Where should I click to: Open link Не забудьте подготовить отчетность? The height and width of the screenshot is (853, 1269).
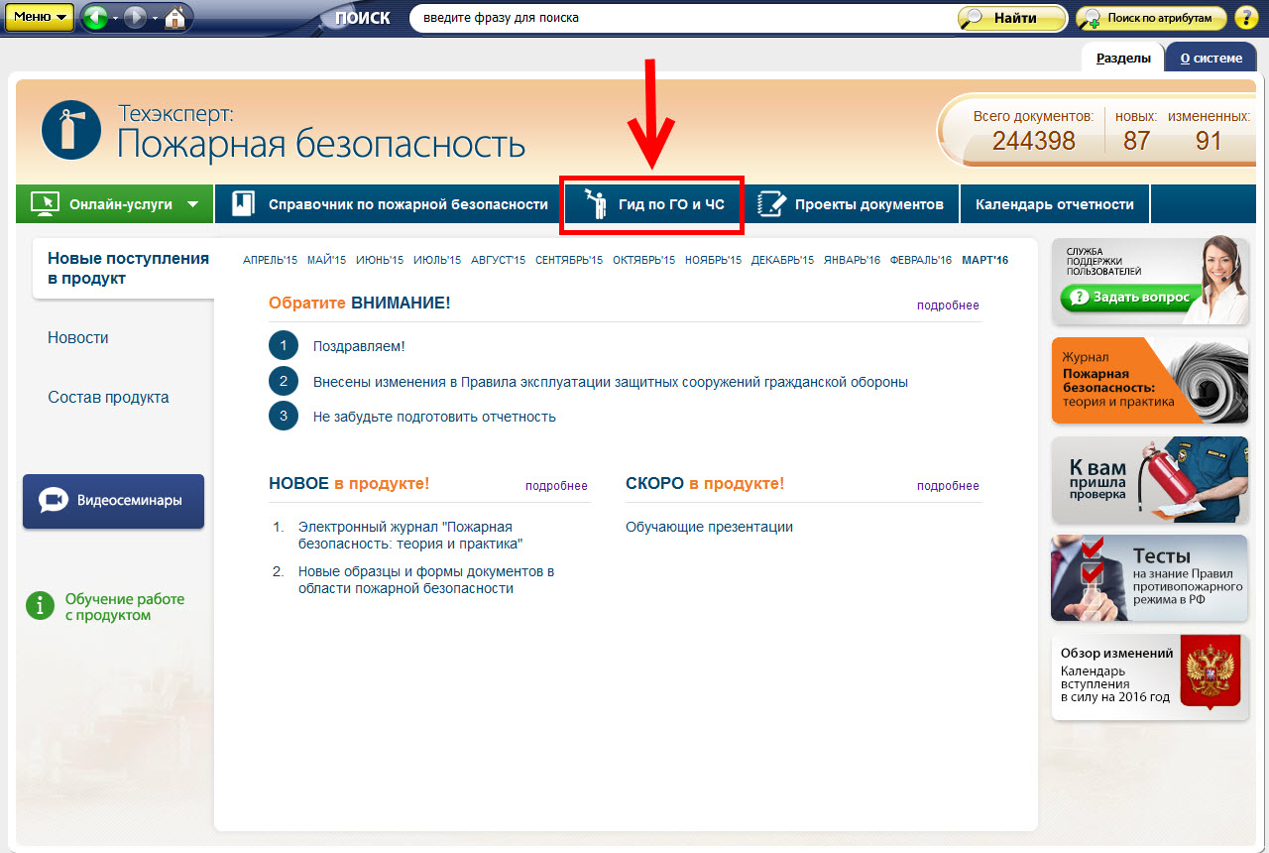click(x=434, y=417)
